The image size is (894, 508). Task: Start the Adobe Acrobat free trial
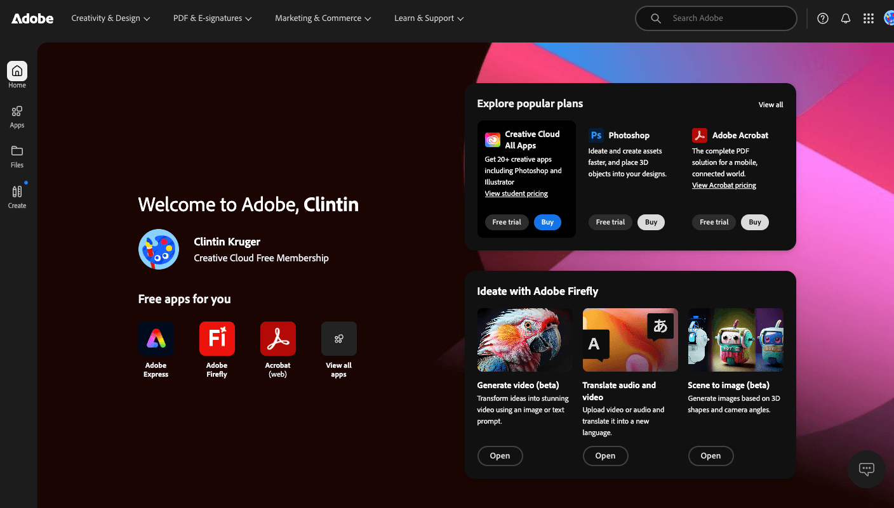pos(714,222)
